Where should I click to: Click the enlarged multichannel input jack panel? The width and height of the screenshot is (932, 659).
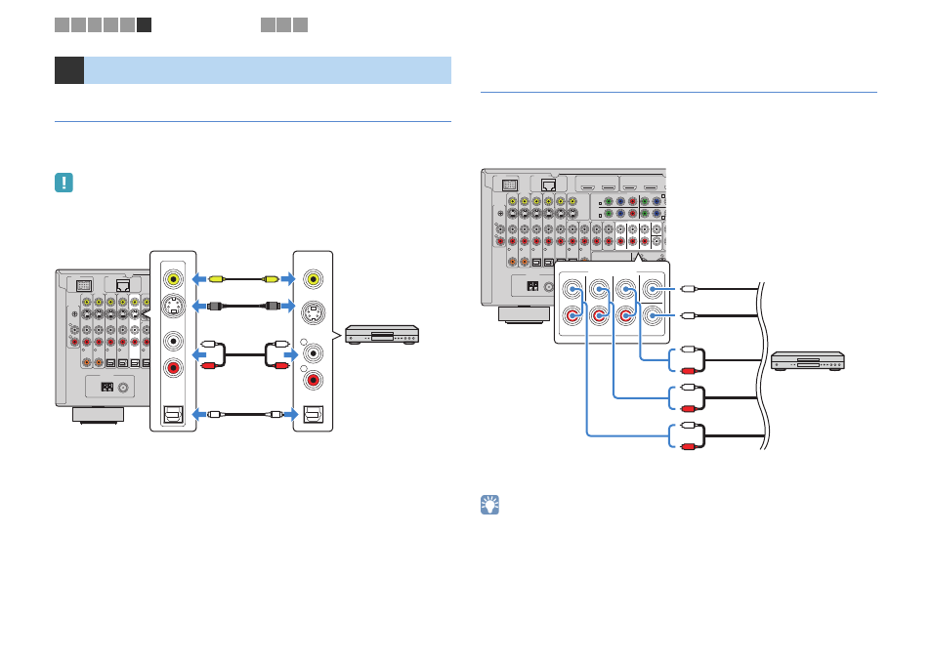click(613, 302)
